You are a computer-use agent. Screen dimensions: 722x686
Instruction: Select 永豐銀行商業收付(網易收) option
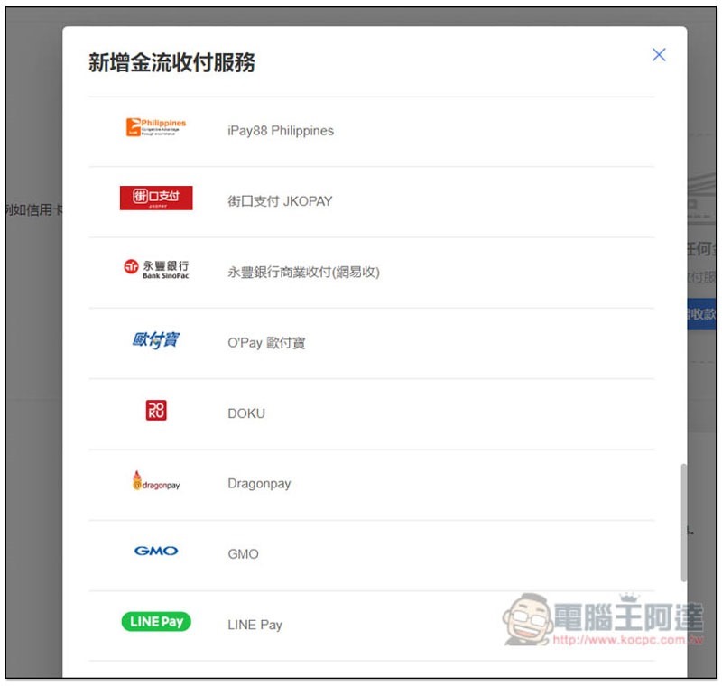click(x=303, y=272)
